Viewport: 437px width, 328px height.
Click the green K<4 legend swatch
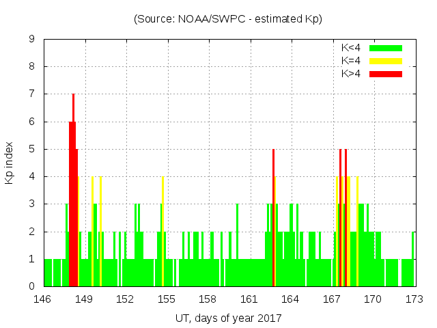point(385,48)
